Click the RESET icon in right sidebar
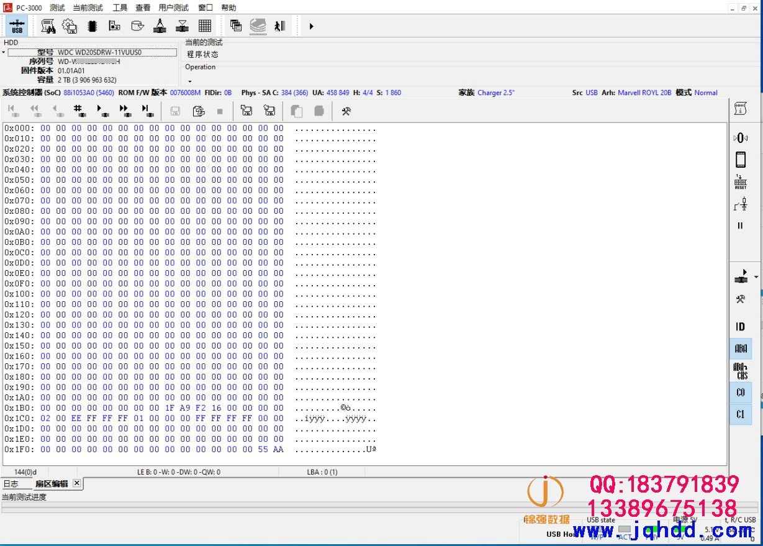 pos(740,182)
